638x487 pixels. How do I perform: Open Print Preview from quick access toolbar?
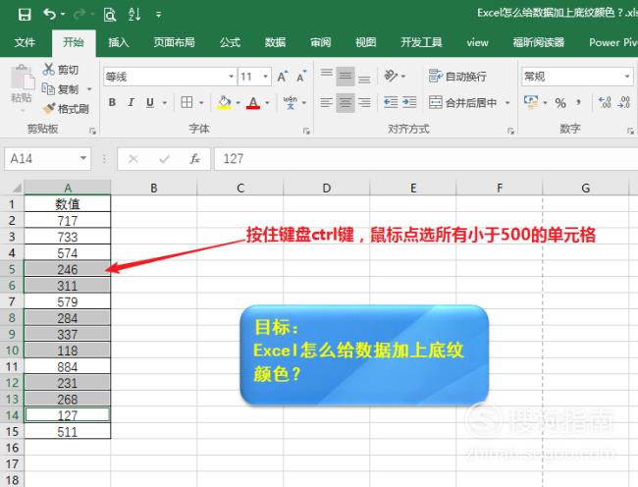110,16
